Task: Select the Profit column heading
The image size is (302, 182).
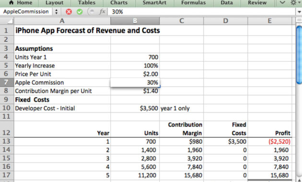Action: coord(269,129)
